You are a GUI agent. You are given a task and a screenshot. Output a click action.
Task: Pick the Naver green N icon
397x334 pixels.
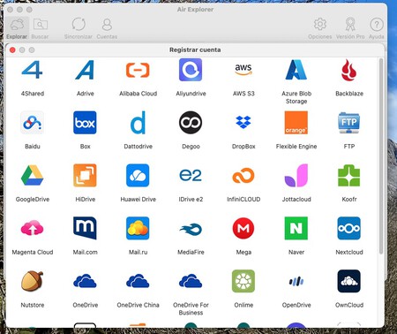(296, 228)
